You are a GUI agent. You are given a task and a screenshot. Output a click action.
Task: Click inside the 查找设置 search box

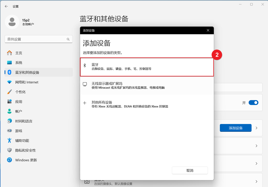click(x=38, y=39)
